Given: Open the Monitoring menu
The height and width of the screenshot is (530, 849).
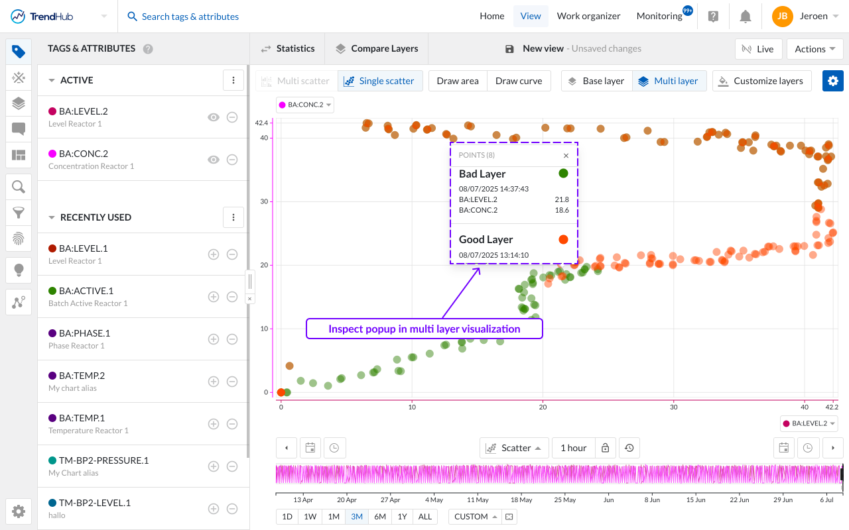Looking at the screenshot, I should tap(659, 17).
